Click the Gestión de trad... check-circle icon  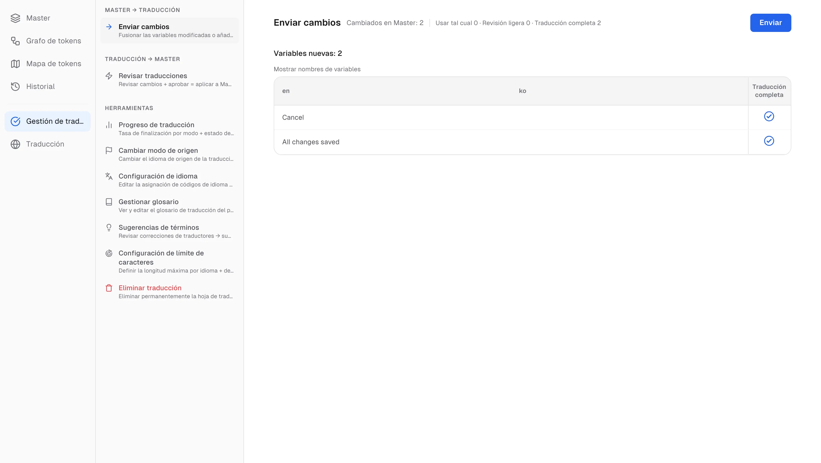15,121
